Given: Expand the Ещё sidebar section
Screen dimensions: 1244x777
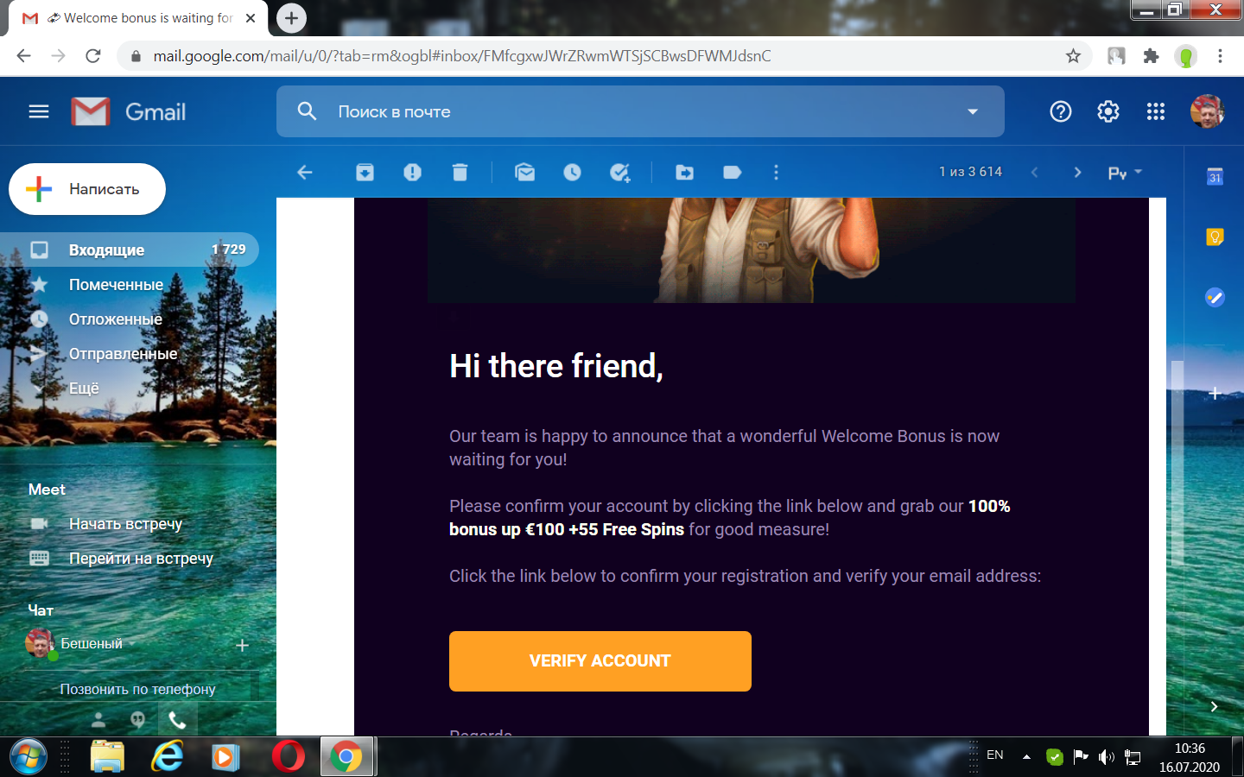Looking at the screenshot, I should click(84, 388).
